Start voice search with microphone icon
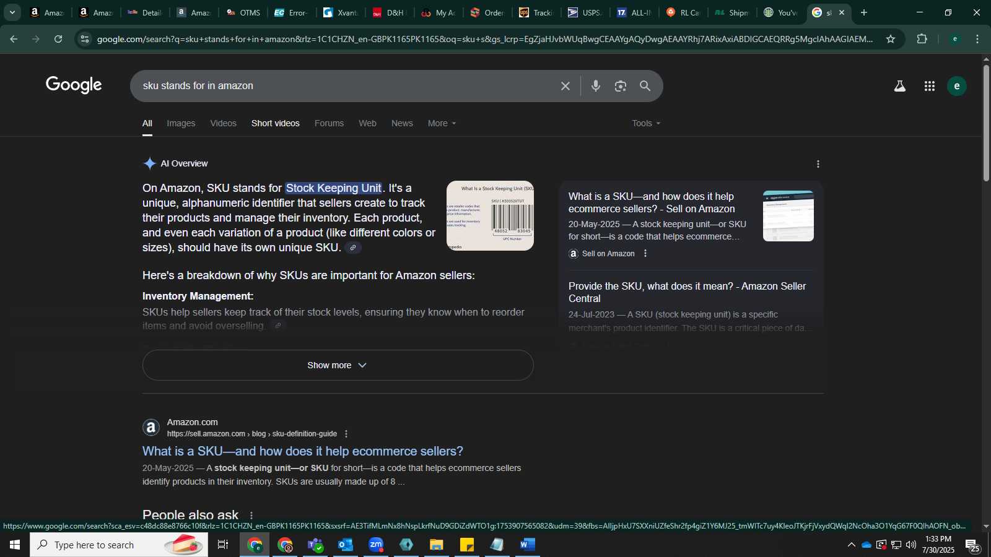 (596, 86)
